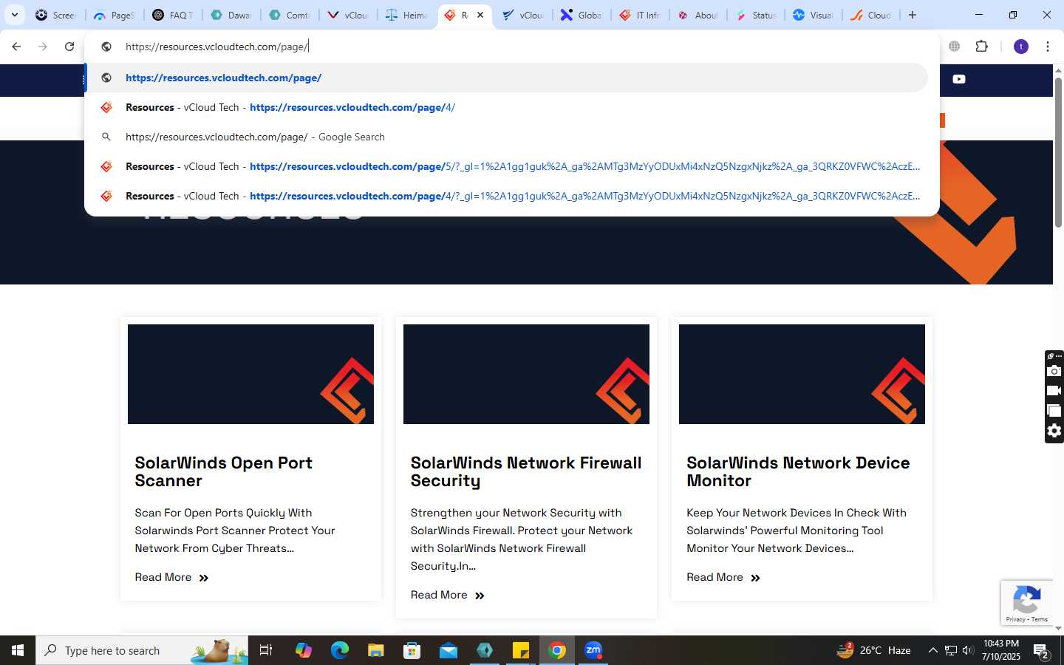Click the Chrome icon in taskbar

(x=557, y=650)
